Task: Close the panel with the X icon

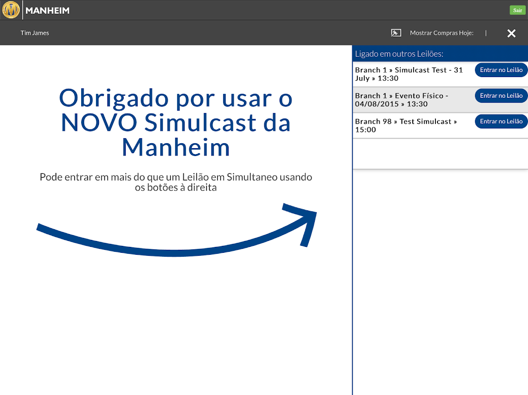Action: point(511,33)
